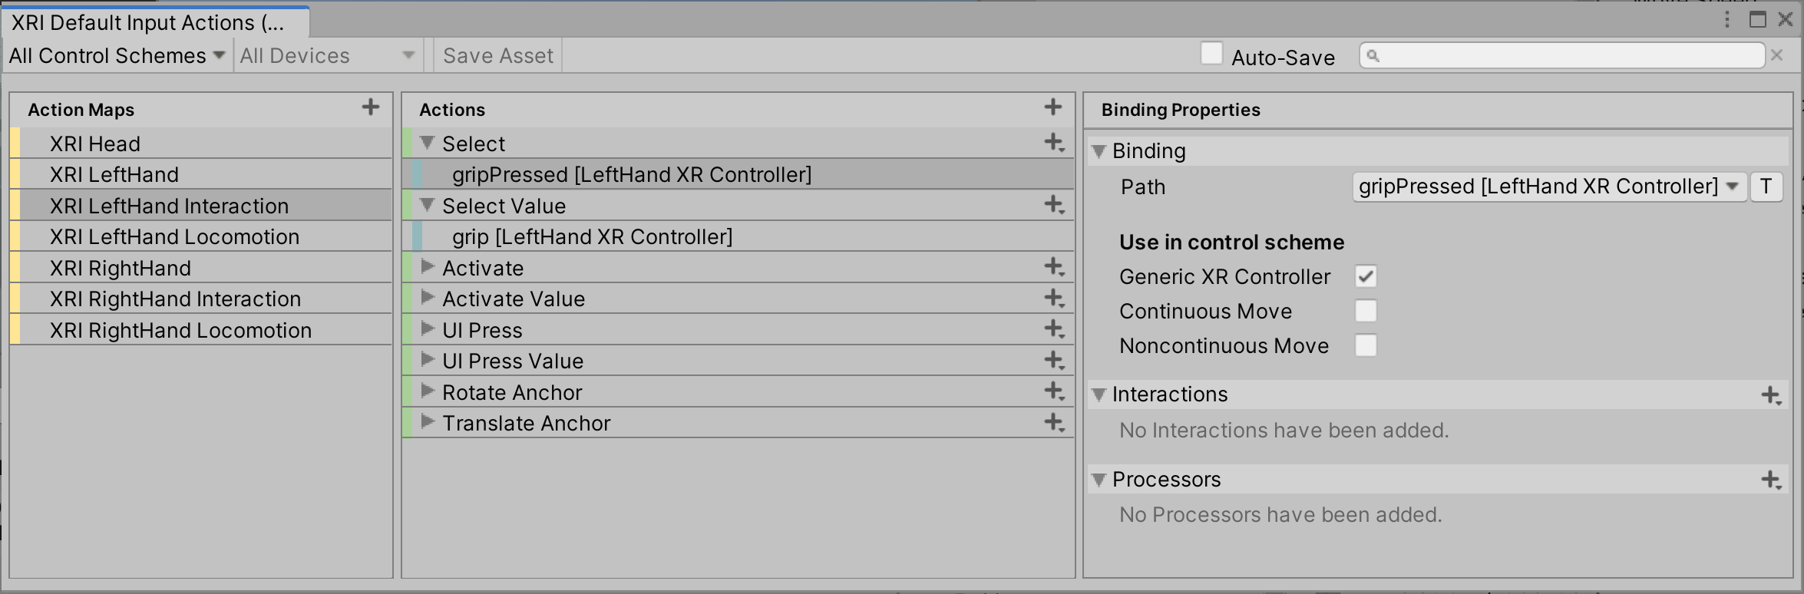1804x594 pixels.
Task: Add binding to Select Value action
Action: [1054, 205]
